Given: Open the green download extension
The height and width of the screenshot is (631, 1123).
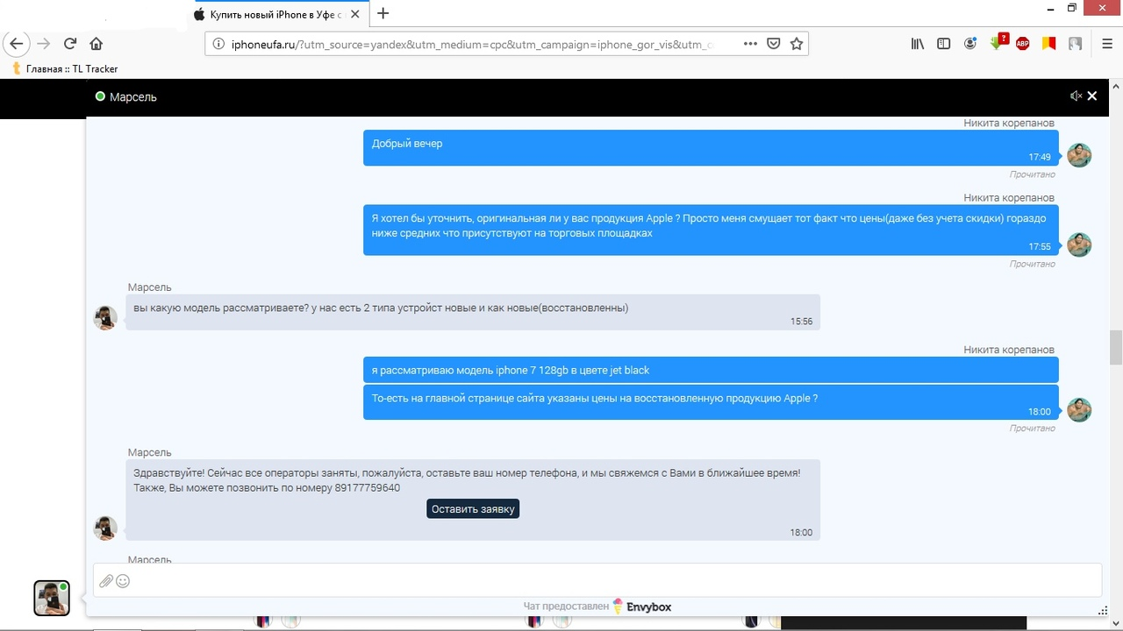Looking at the screenshot, I should tap(998, 43).
